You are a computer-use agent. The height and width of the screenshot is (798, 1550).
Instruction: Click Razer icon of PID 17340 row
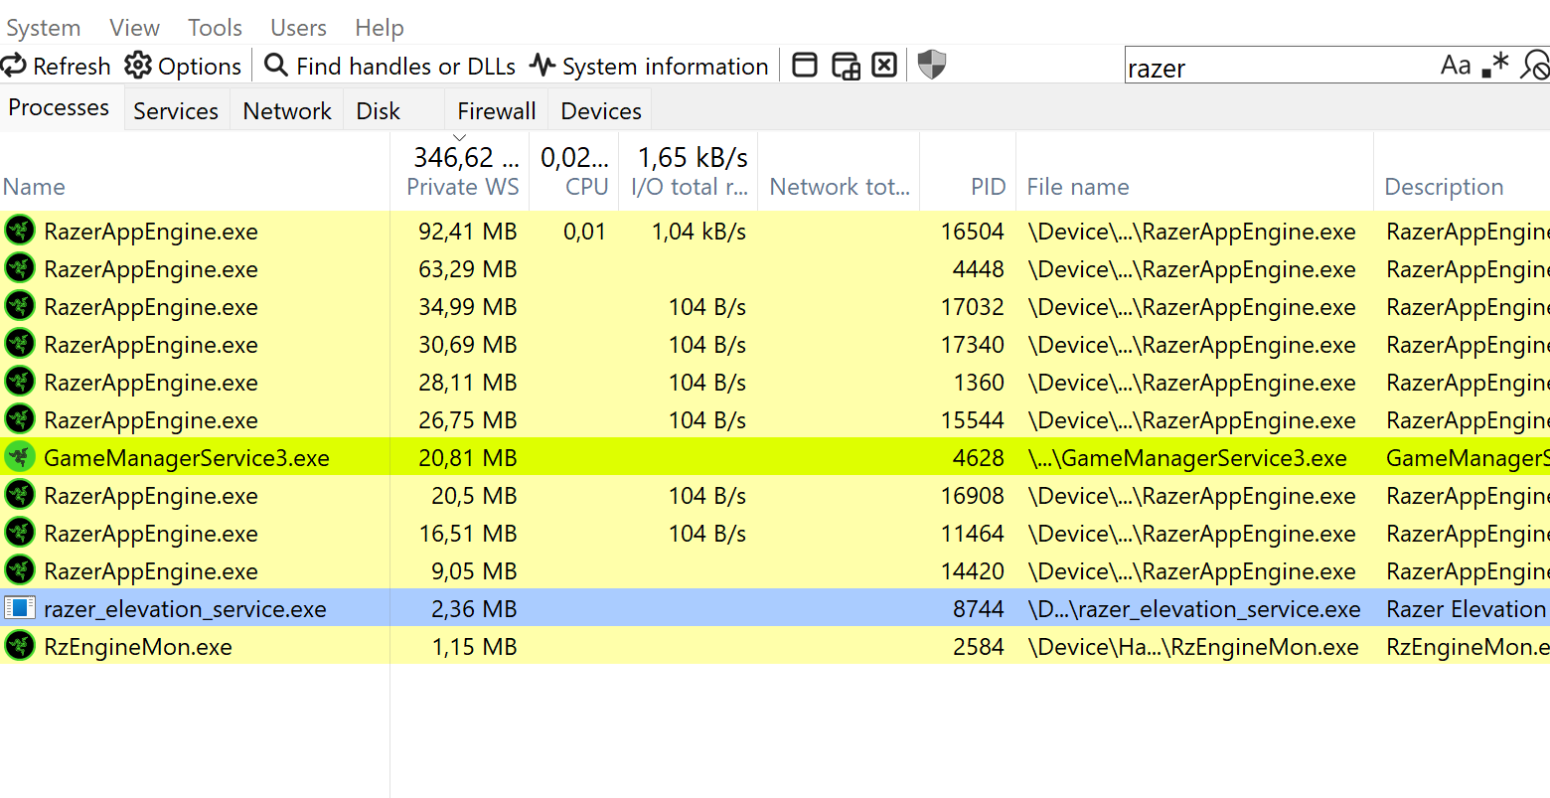pos(20,344)
